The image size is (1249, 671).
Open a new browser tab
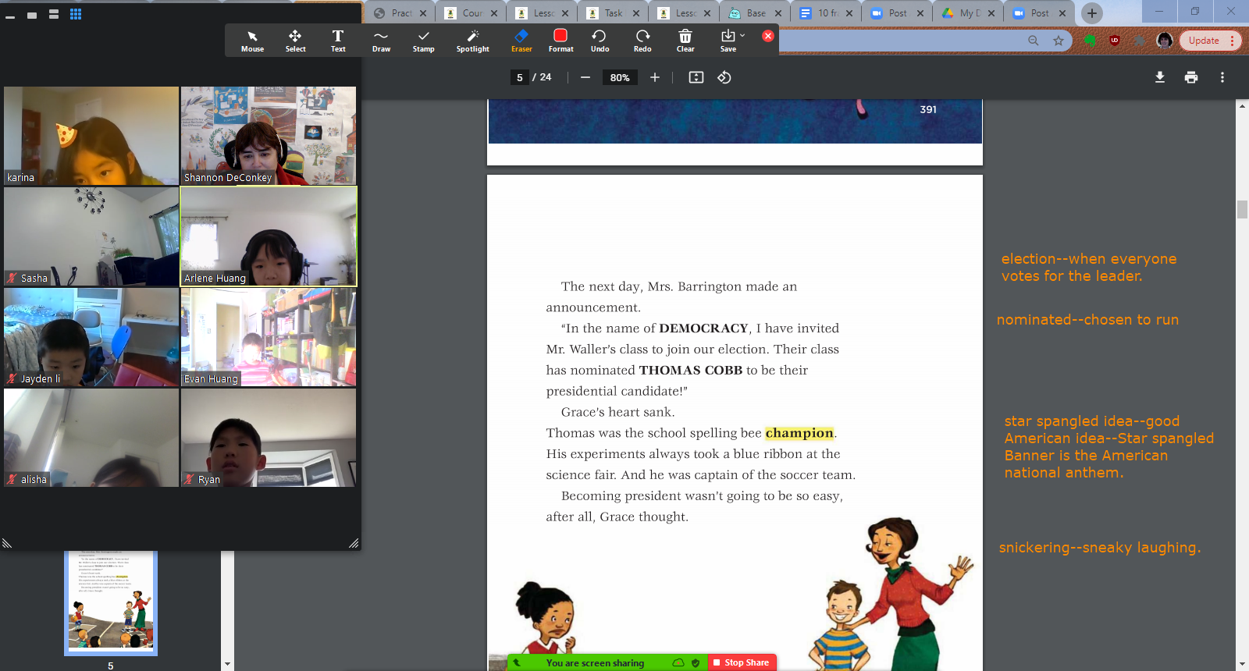1092,13
